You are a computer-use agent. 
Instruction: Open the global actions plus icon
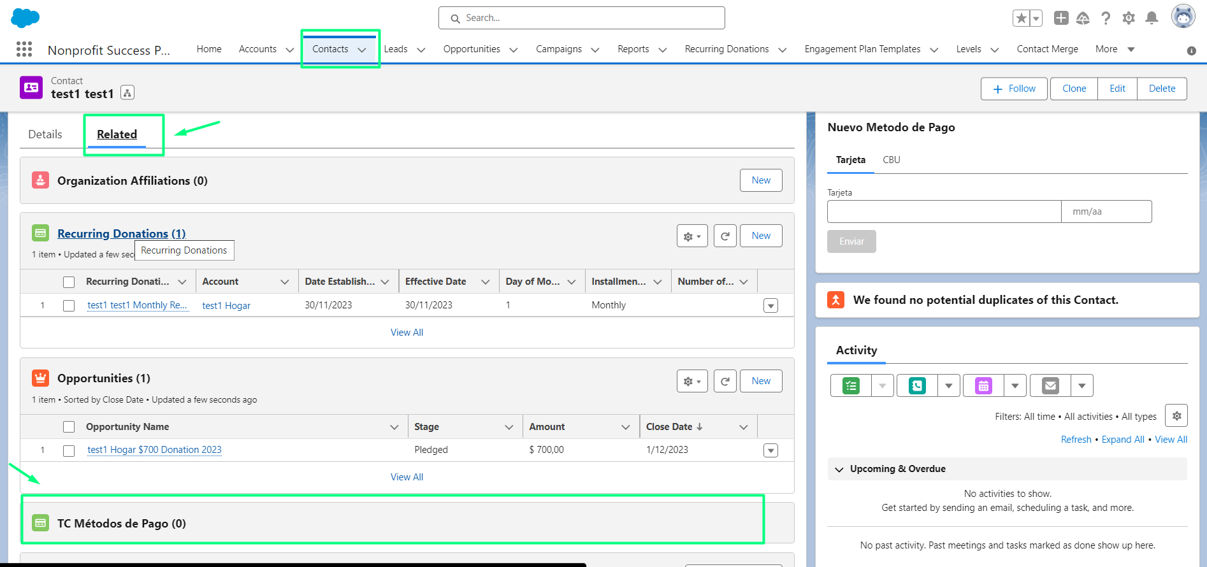[1061, 18]
